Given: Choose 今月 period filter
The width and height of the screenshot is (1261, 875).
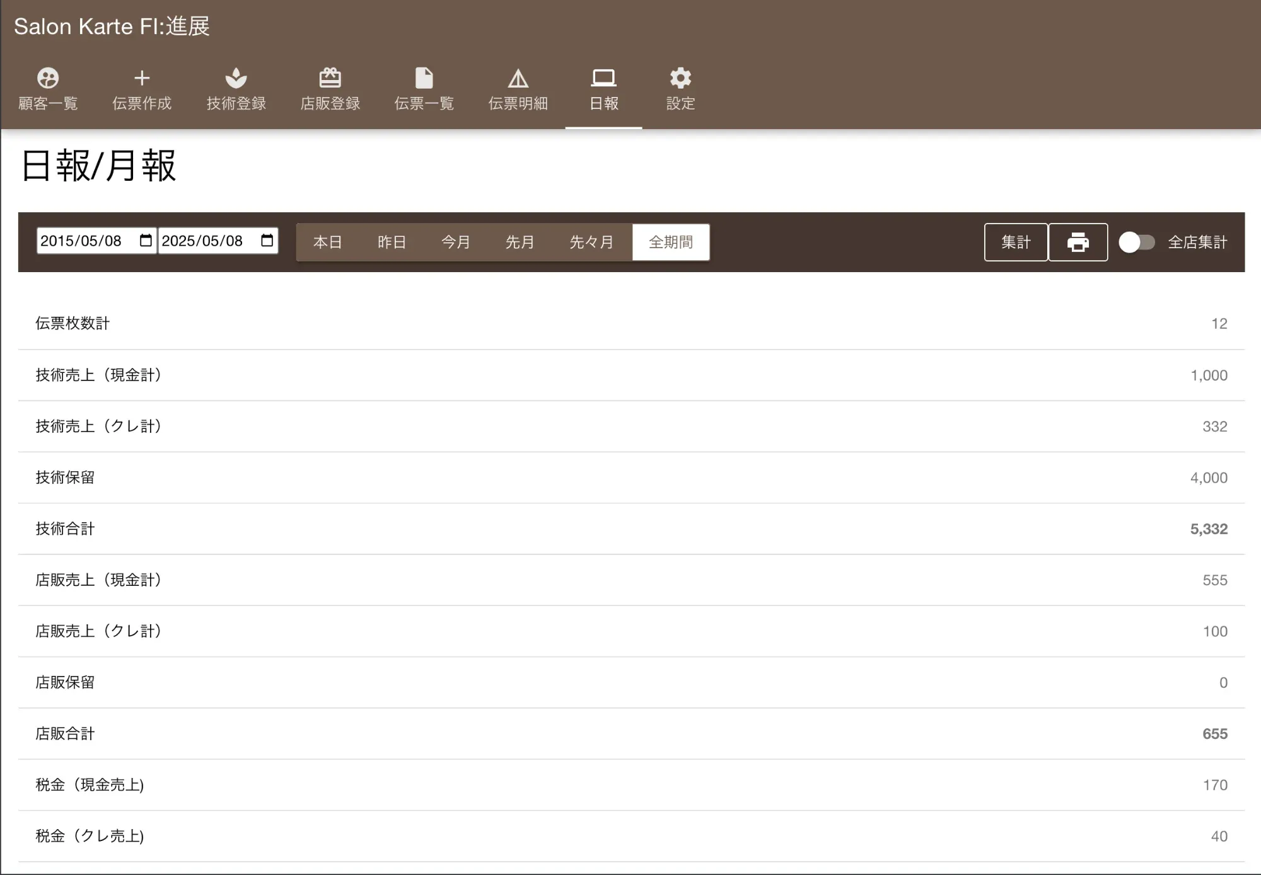Looking at the screenshot, I should click(455, 242).
